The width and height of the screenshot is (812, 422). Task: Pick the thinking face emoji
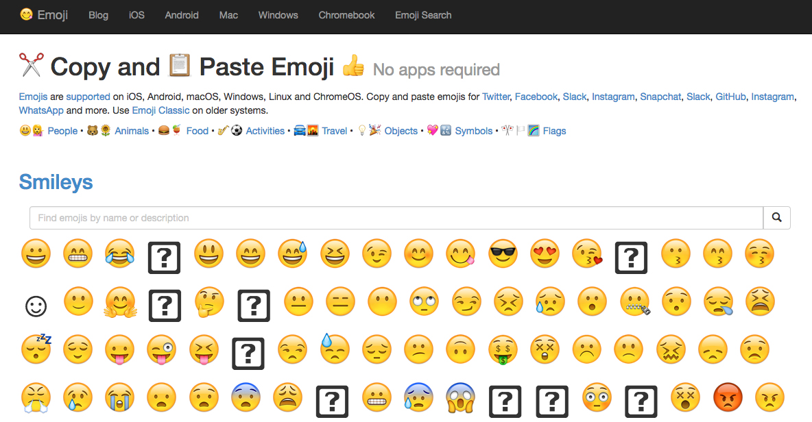(208, 303)
